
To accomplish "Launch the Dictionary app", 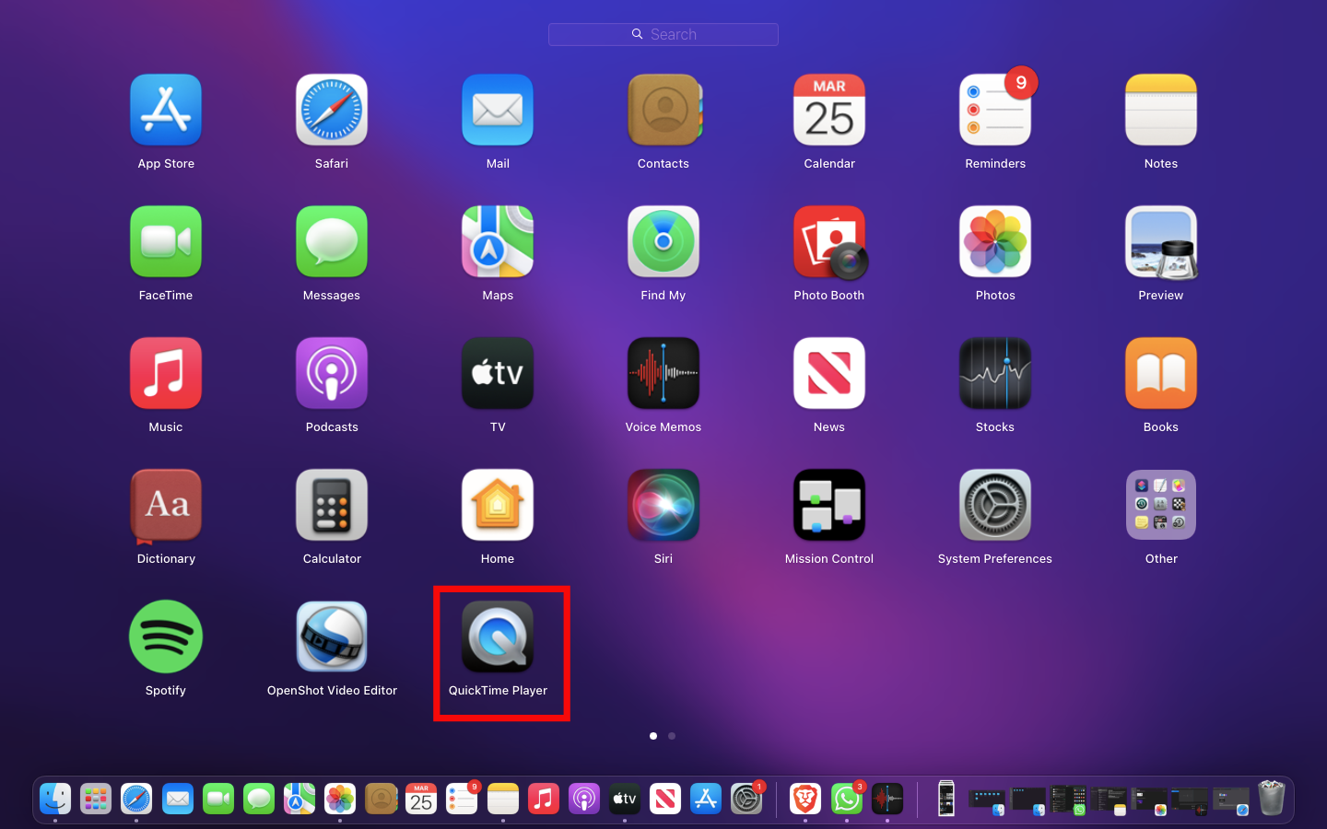I will [x=166, y=506].
